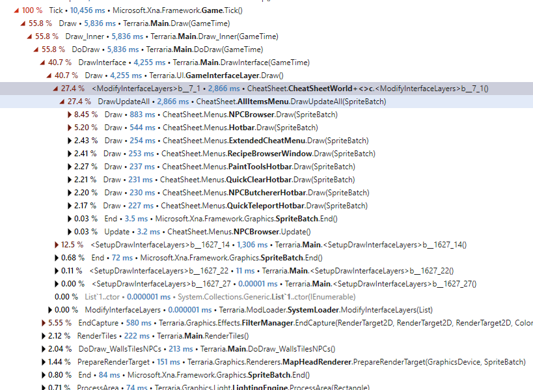Select the PaintToolsHotbar.Draw(SpriteBatch) row
Image resolution: width=533 pixels, height=390 pixels.
click(x=267, y=167)
